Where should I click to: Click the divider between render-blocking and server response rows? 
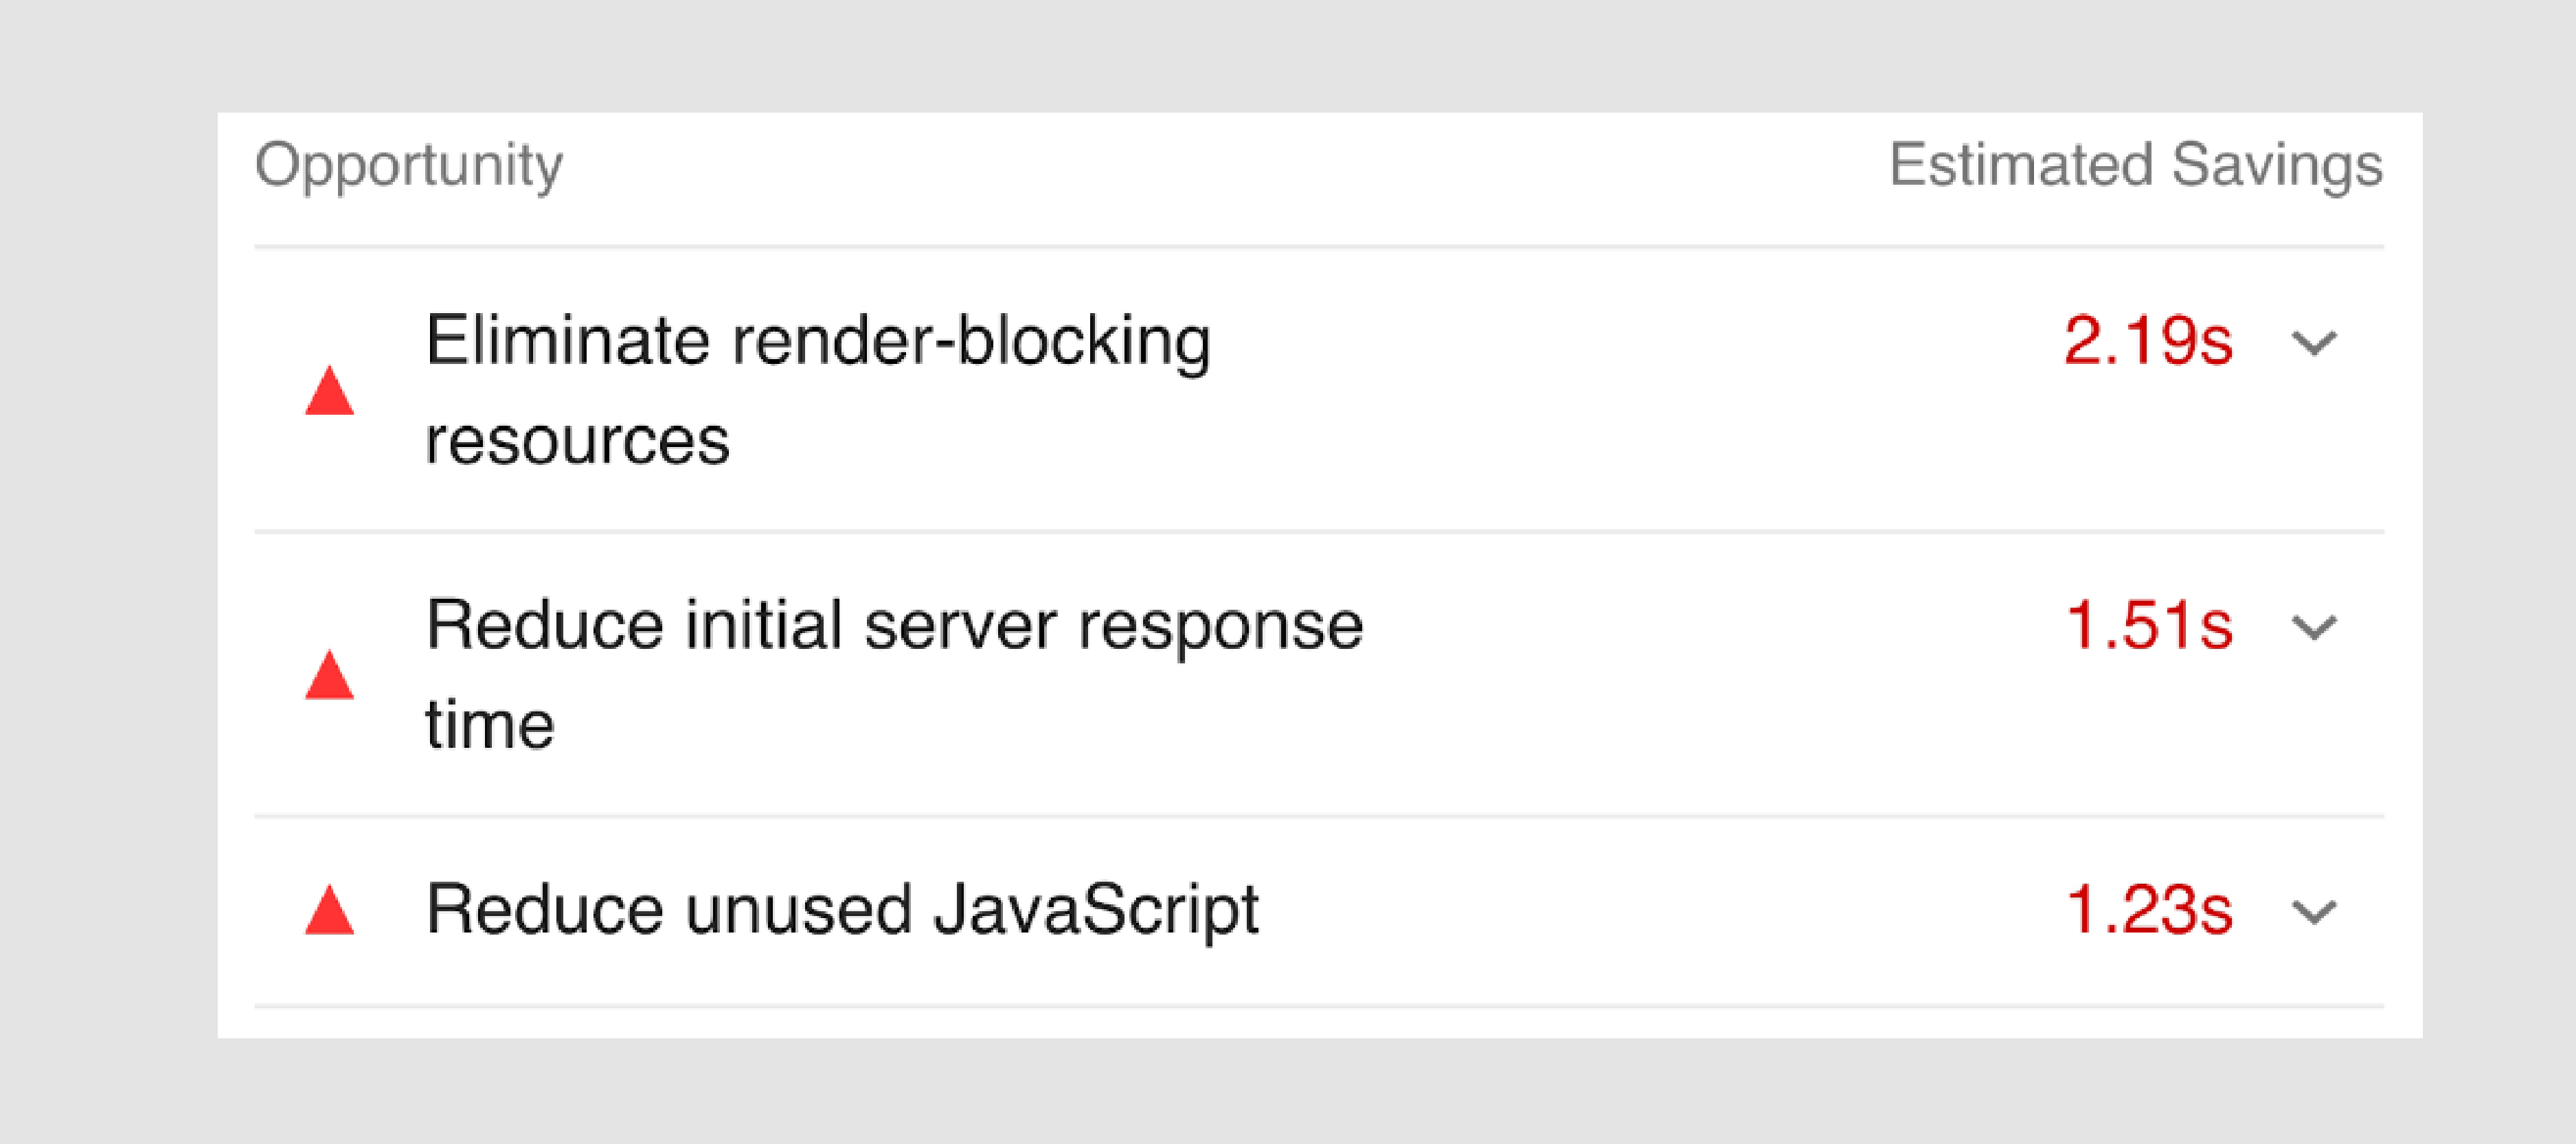(x=1319, y=532)
